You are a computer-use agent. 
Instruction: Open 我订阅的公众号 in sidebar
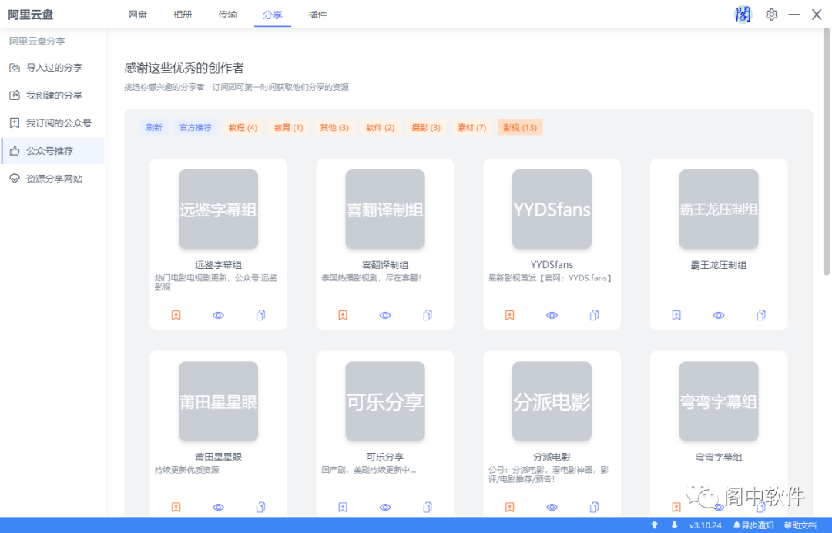[x=52, y=123]
